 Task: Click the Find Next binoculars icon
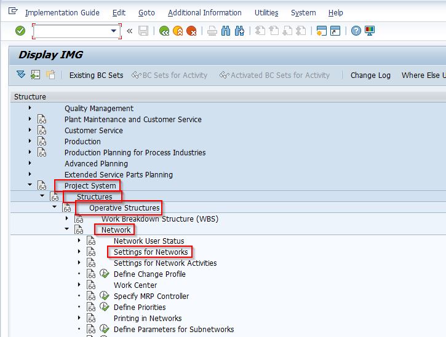(239, 31)
